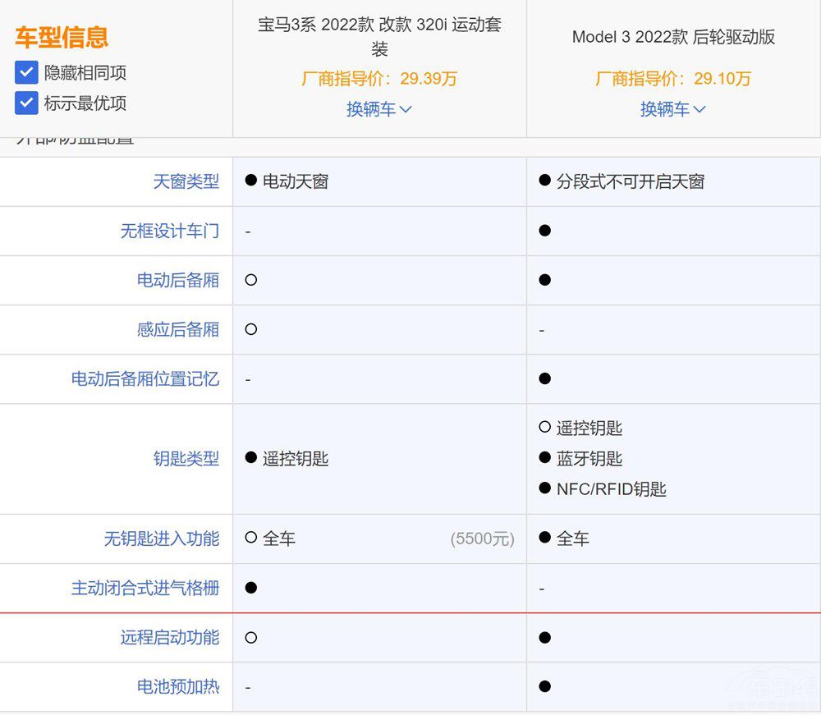Screen dimensions: 821x715
Task: Open 换辆车 dropdown under Model 3
Action: [x=672, y=109]
